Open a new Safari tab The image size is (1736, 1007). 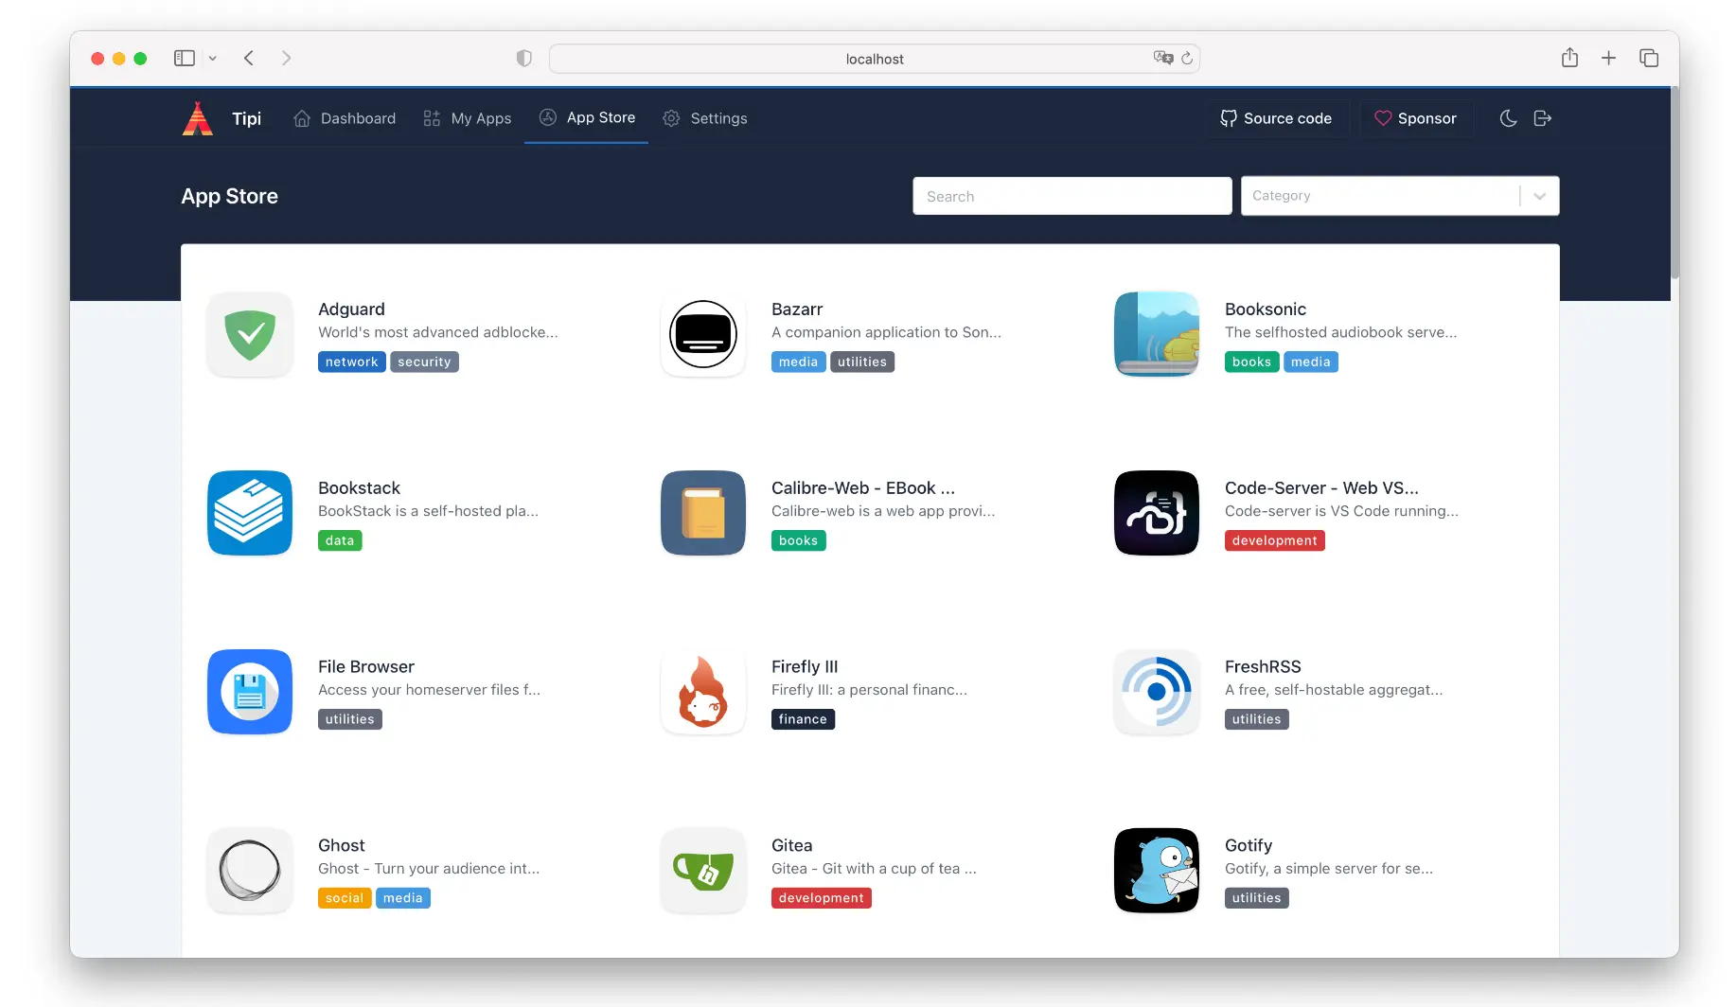click(1608, 59)
